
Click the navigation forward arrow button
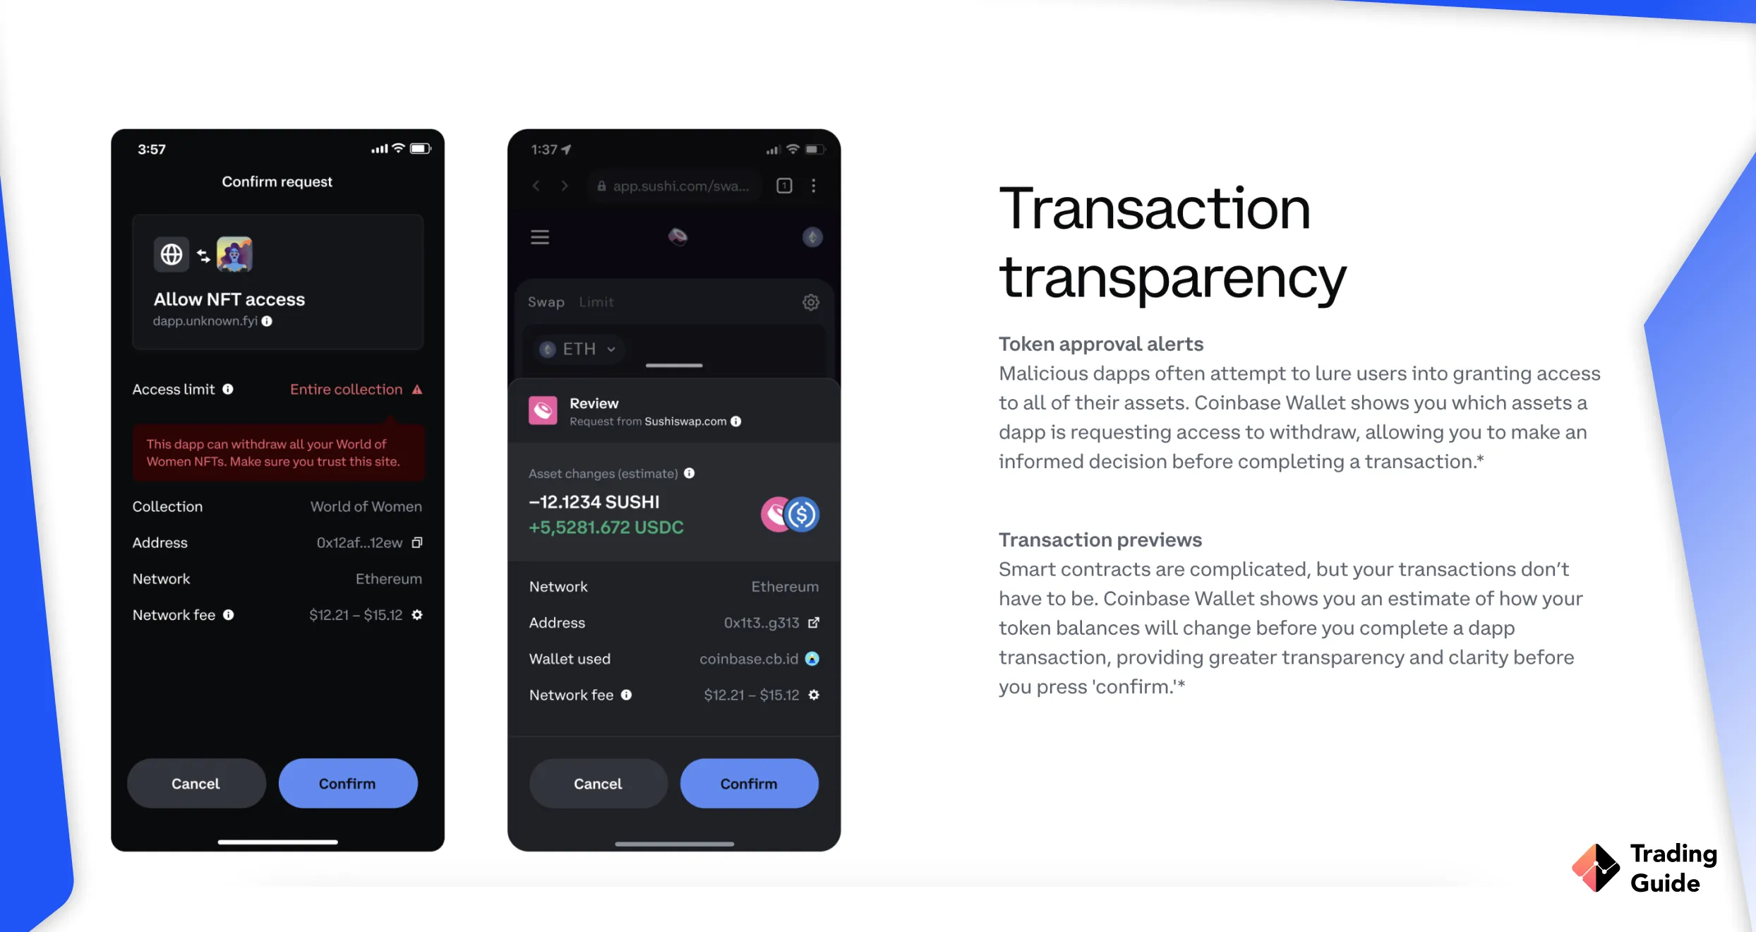tap(565, 186)
